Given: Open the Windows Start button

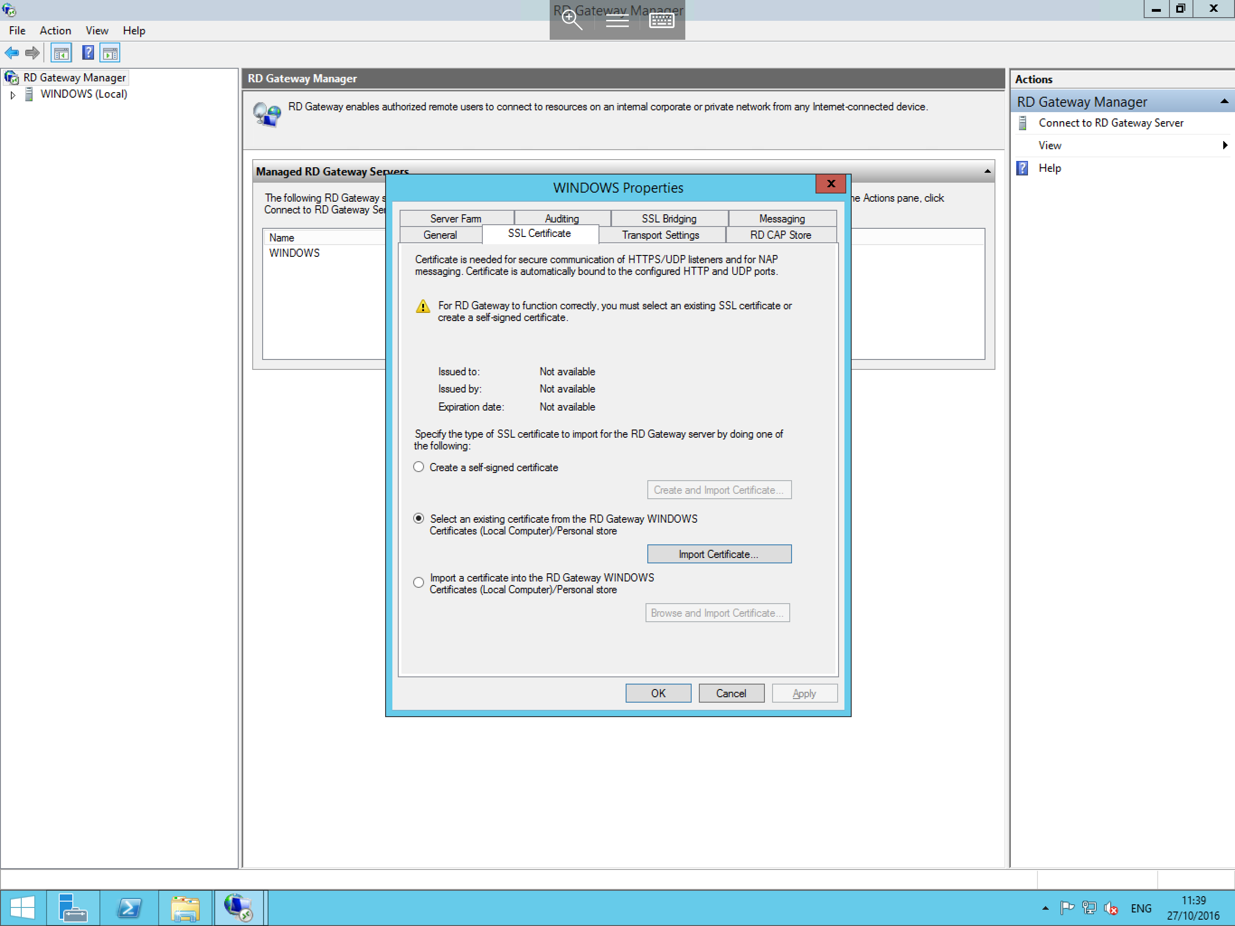Looking at the screenshot, I should (x=23, y=907).
